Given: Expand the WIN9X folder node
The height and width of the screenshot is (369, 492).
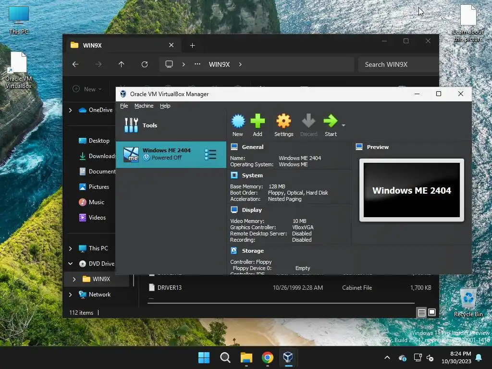Looking at the screenshot, I should click(x=74, y=279).
